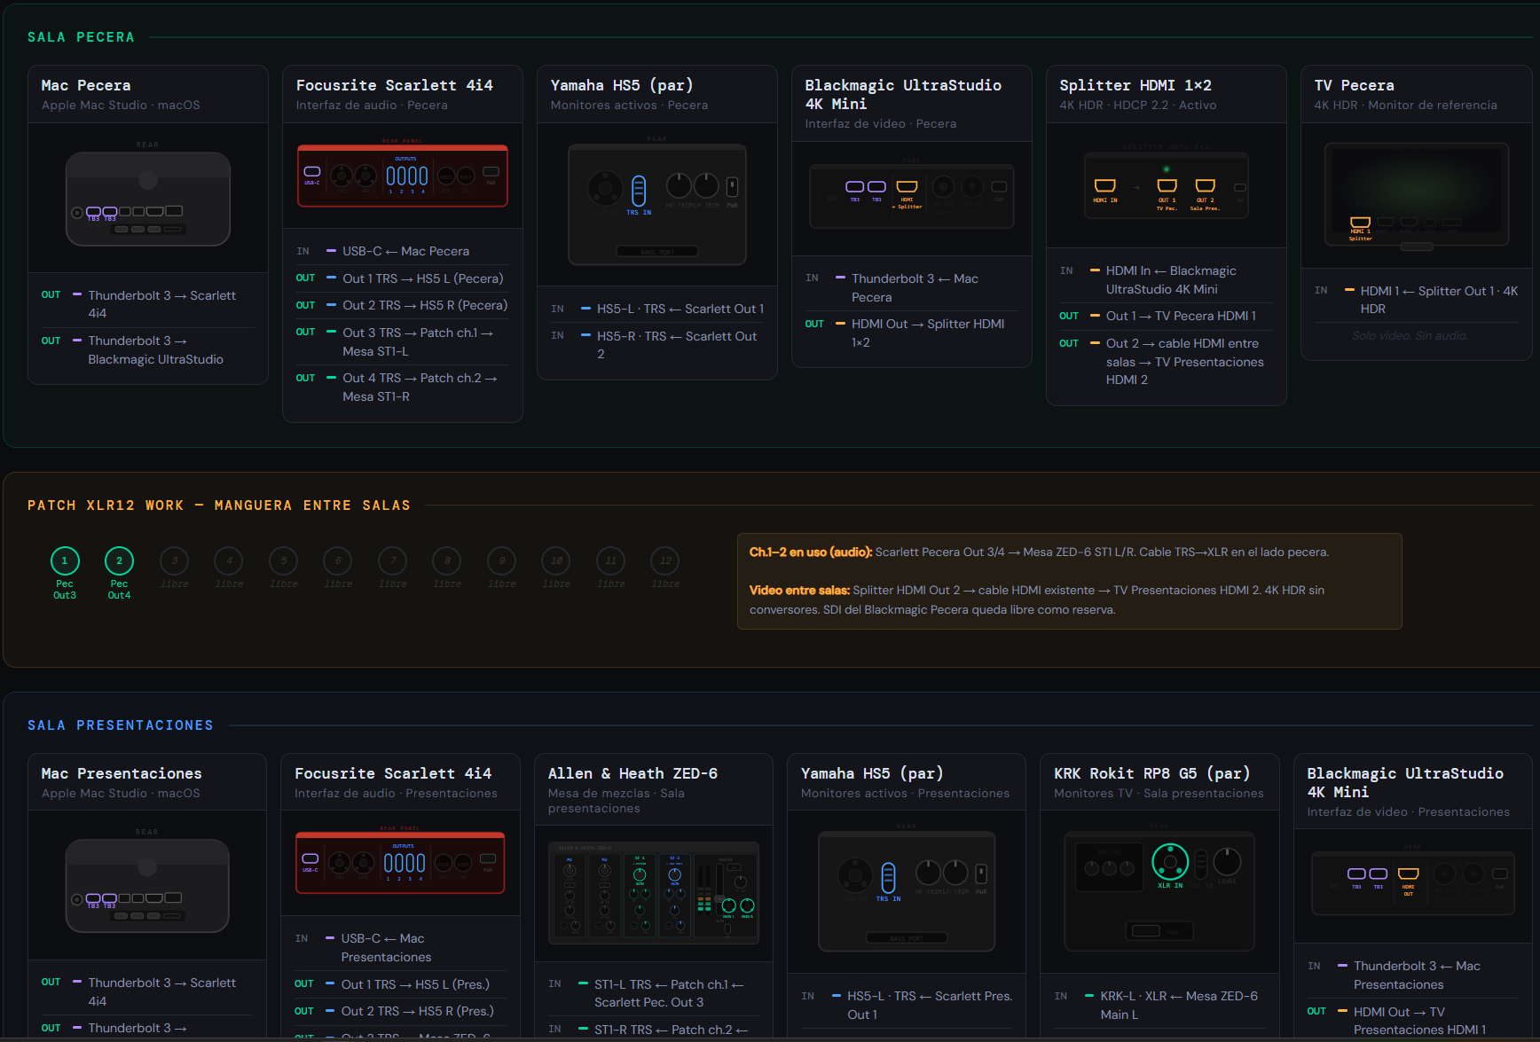Click 'HDMI Out → Splitter HDMI 1×2' row
Viewport: 1540px width, 1042px height.
tap(912, 333)
